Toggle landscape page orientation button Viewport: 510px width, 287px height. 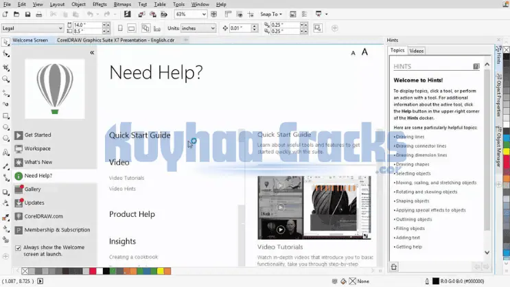(x=133, y=28)
